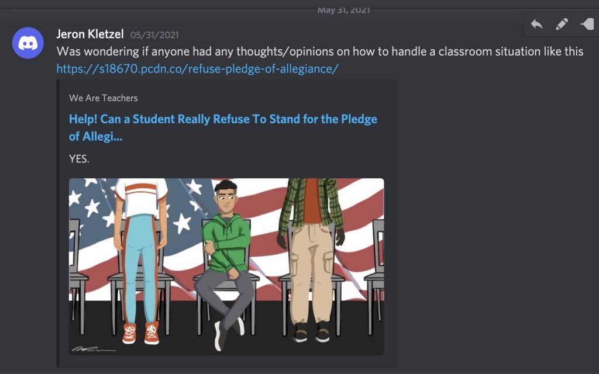This screenshot has width=599, height=374.
Task: Click the May 31, 2021 date divider
Action: (x=343, y=11)
